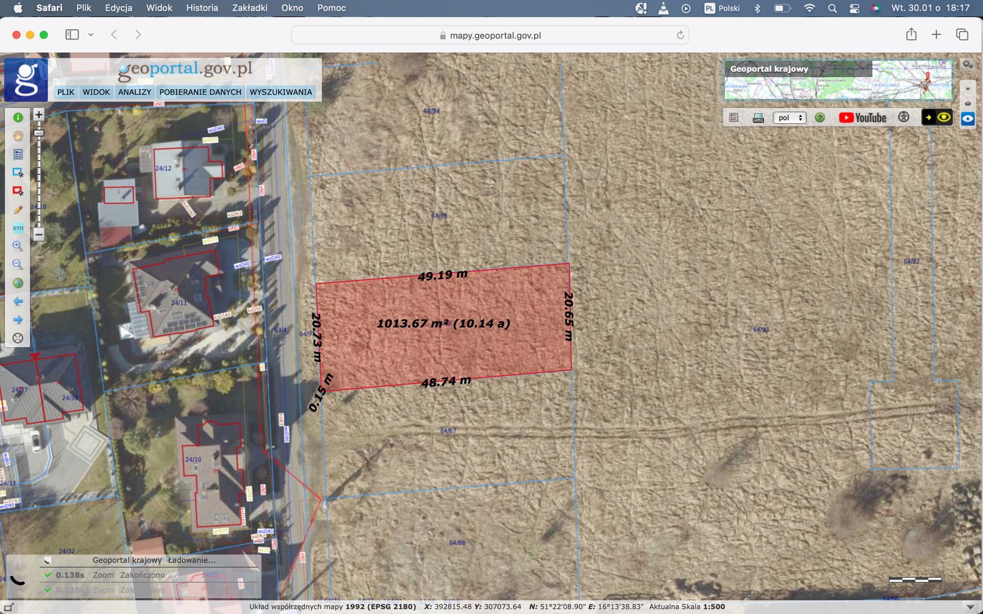Select the pencil drawing tool
The height and width of the screenshot is (614, 983).
[x=18, y=210]
